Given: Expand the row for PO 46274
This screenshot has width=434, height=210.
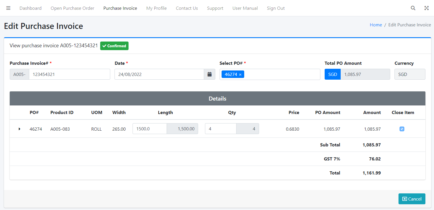Looking at the screenshot, I should point(19,129).
